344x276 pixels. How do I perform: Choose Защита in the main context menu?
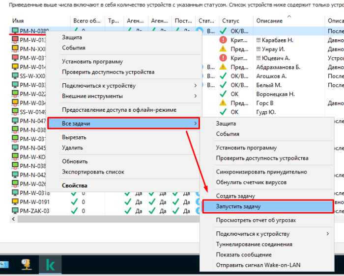pyautogui.click(x=72, y=37)
